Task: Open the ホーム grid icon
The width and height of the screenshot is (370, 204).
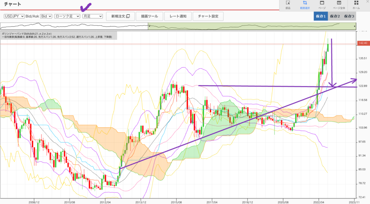Action: tap(356, 3)
